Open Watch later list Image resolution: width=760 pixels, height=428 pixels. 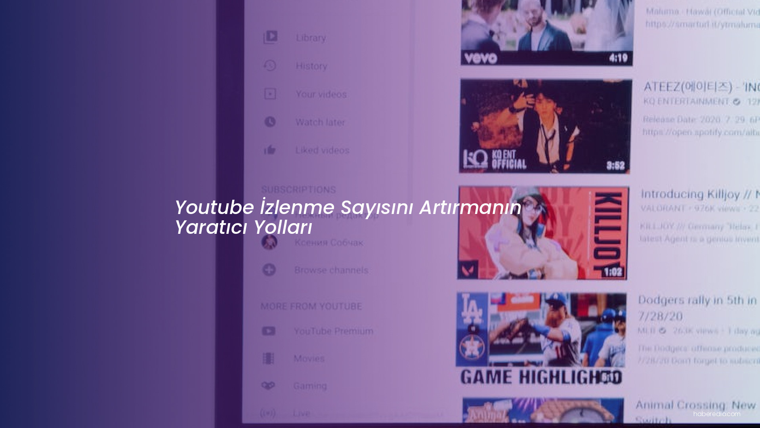(x=320, y=122)
